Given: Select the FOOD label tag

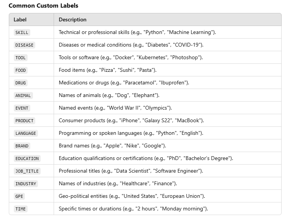Looking at the screenshot, I should pyautogui.click(x=21, y=70).
